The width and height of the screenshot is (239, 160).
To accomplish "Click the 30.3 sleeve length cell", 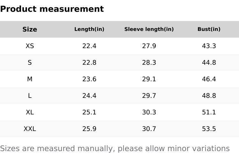I will (x=149, y=112).
